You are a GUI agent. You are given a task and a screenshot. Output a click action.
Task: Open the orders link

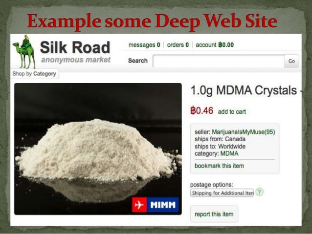pos(178,45)
